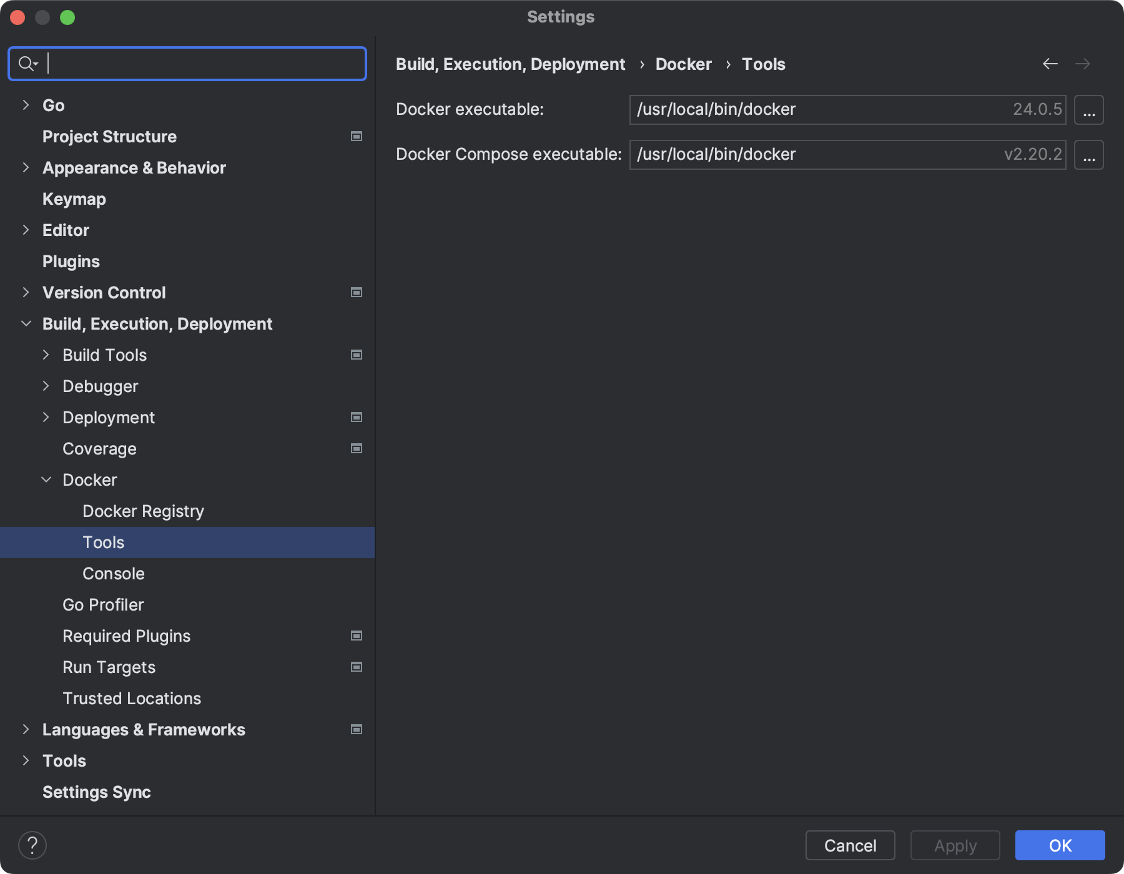
Task: Expand Appearance & Behavior section
Action: coord(26,167)
